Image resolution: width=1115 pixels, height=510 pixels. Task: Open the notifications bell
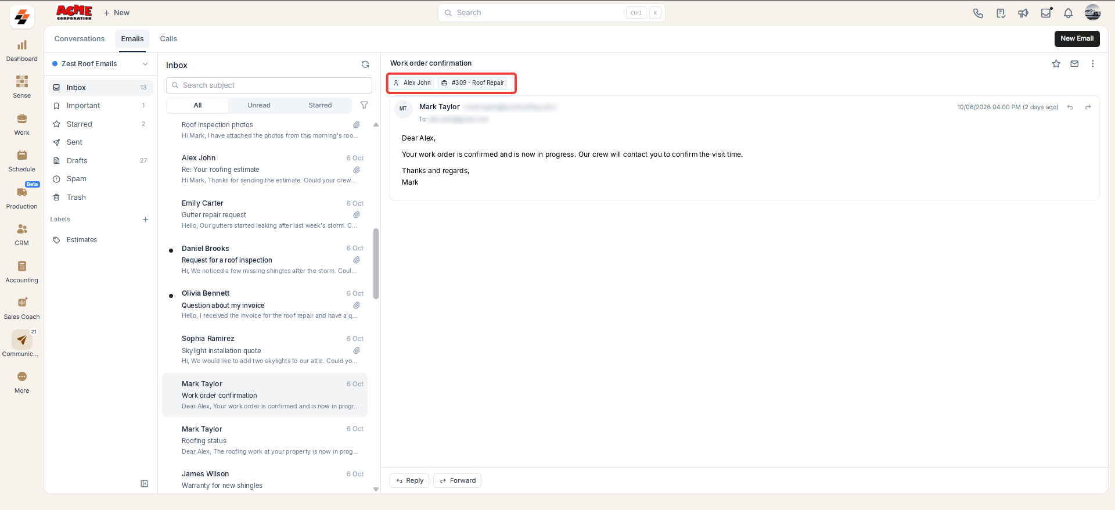click(1068, 13)
